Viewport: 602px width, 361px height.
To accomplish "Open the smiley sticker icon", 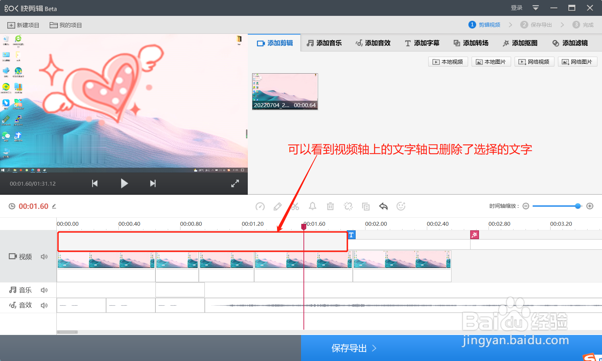I will pos(401,206).
